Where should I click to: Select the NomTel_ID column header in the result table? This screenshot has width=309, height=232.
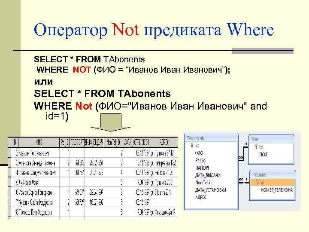(x=113, y=142)
